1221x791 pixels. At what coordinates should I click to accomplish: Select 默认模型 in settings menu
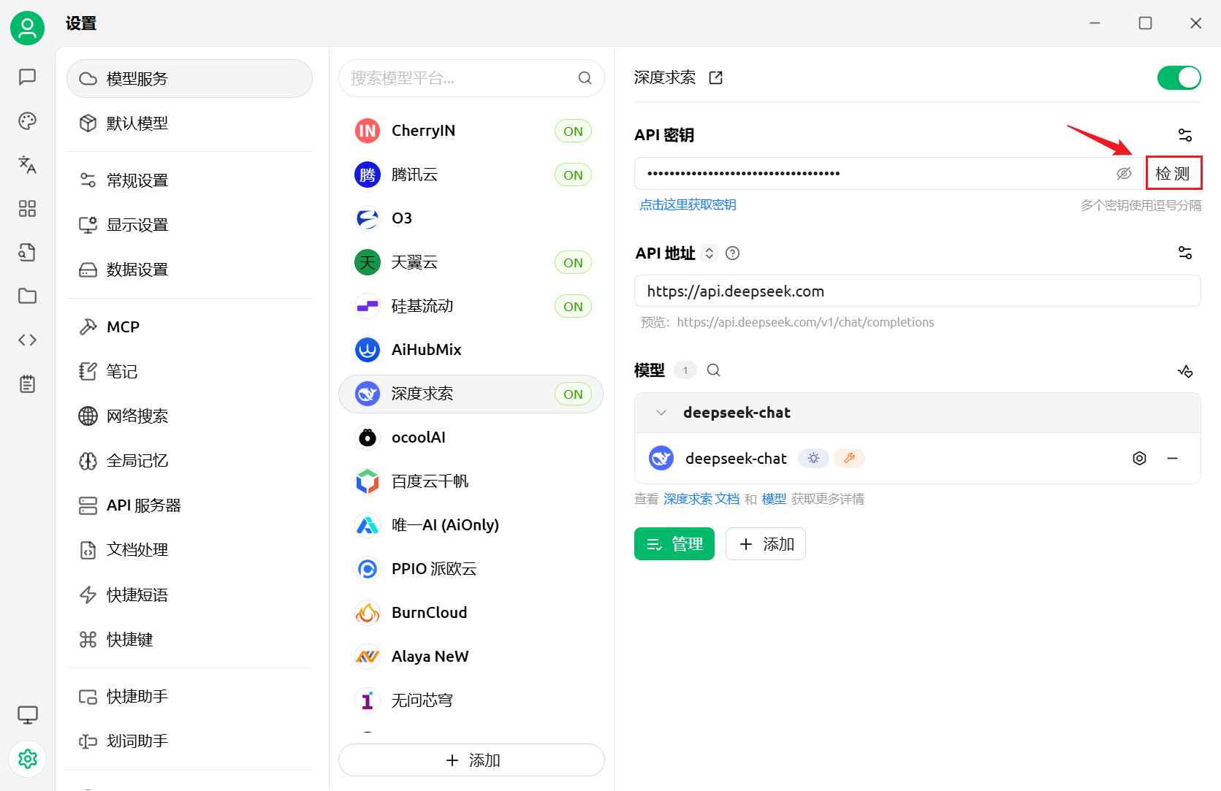tap(190, 123)
